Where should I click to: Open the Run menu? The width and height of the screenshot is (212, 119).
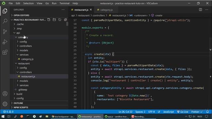tap(54, 3)
